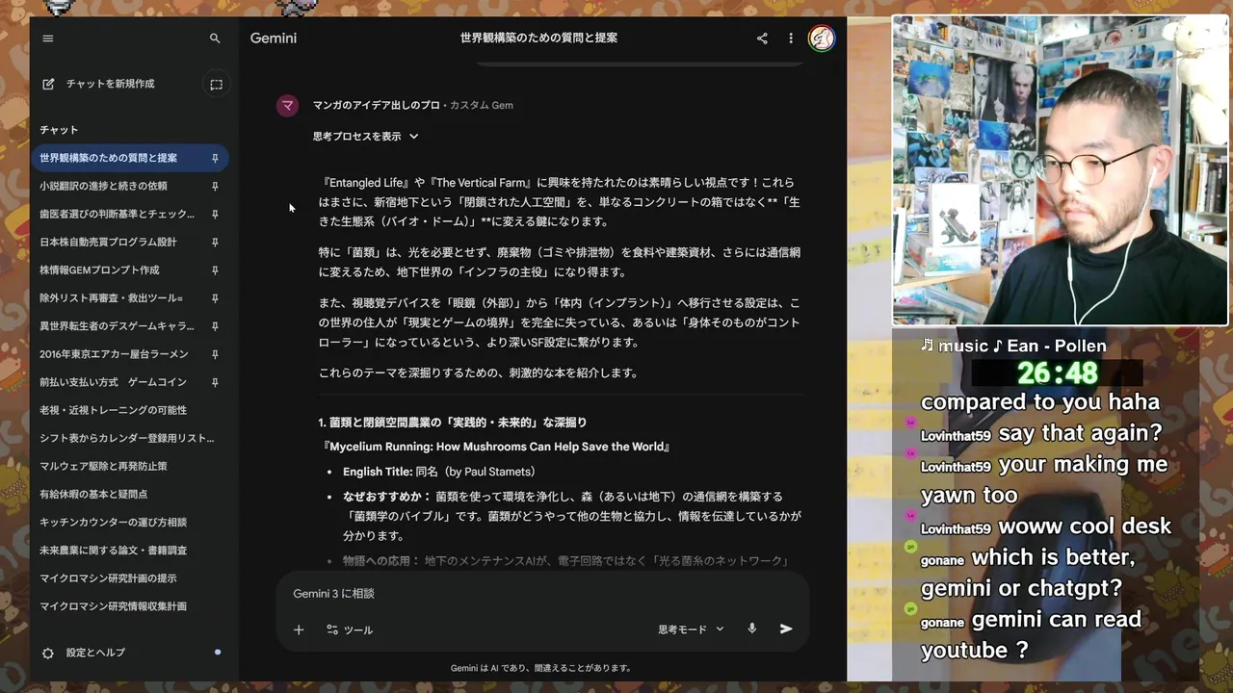Click the Gemini logo text
Screen dimensions: 1233x693
(x=274, y=38)
